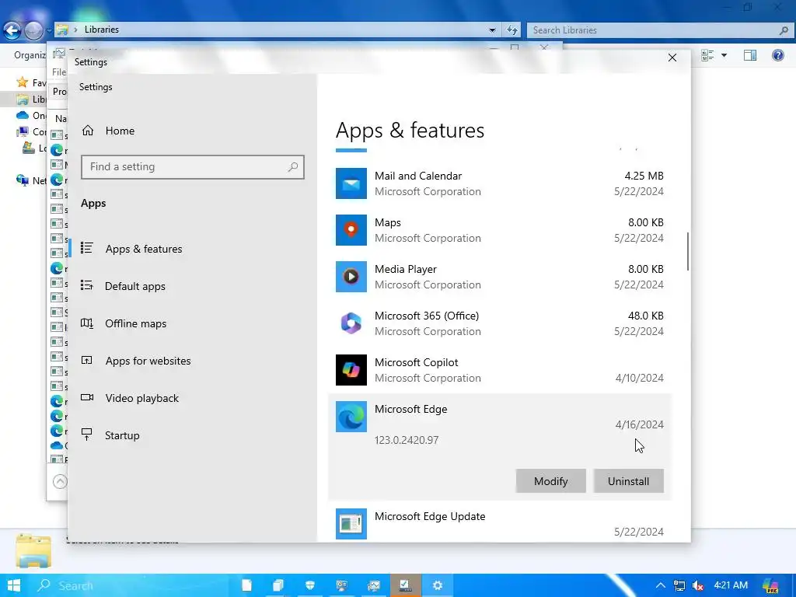The height and width of the screenshot is (597, 796).
Task: Select Computer in Explorer navigation pane
Action: tap(30, 132)
